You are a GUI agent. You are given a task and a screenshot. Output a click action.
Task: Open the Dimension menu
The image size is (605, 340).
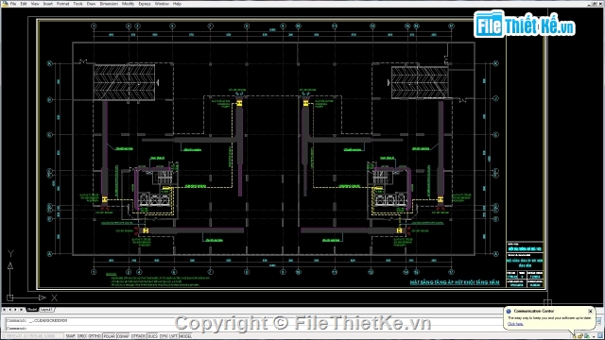[x=109, y=4]
